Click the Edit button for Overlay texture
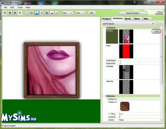This screenshot has width=166, height=129. 157,31
